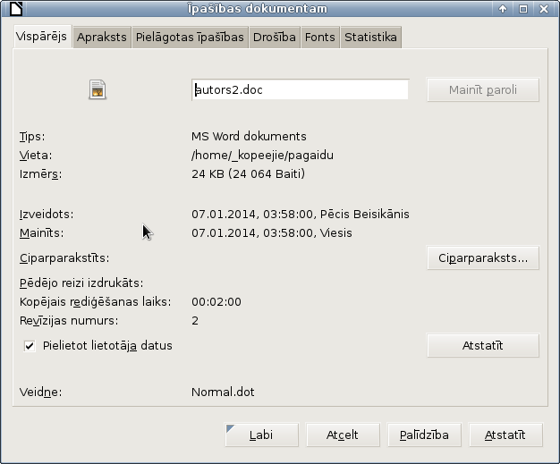The width and height of the screenshot is (560, 464).
Task: Click the Normal.dot template value
Action: (x=223, y=392)
